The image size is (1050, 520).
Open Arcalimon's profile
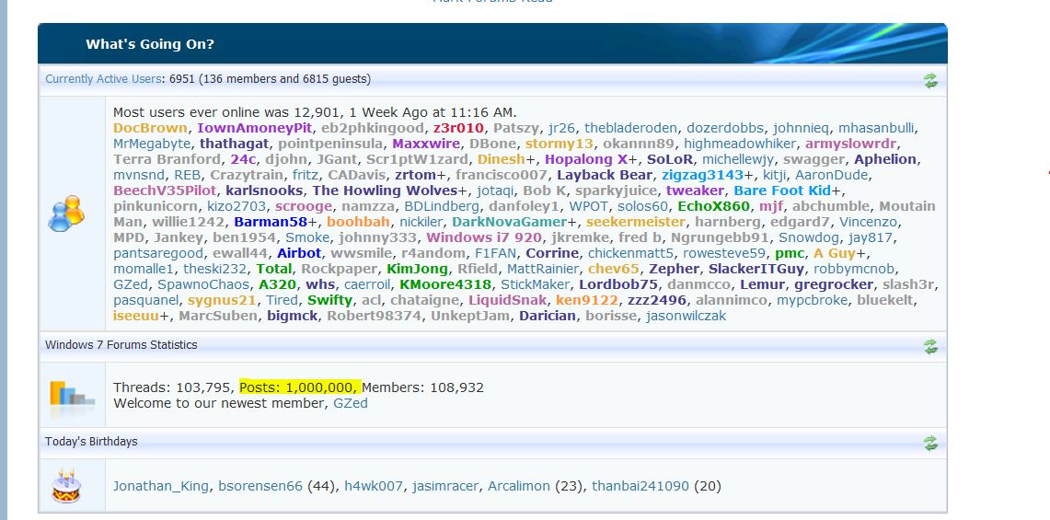click(x=518, y=487)
